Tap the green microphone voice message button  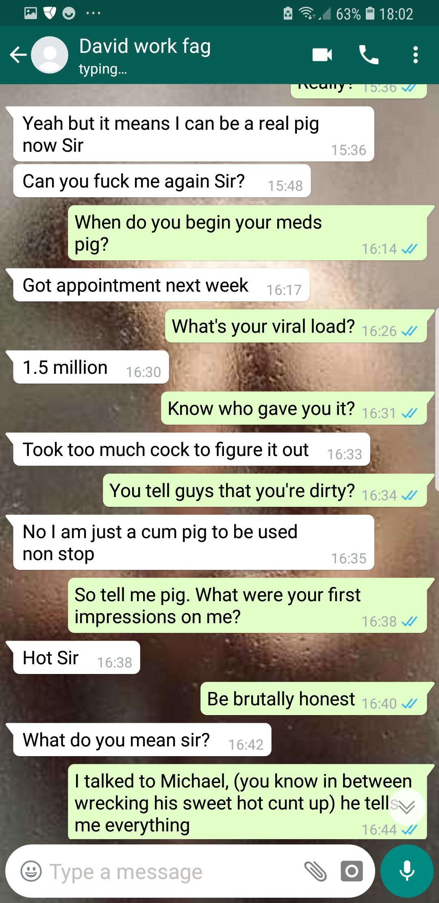pos(407,871)
